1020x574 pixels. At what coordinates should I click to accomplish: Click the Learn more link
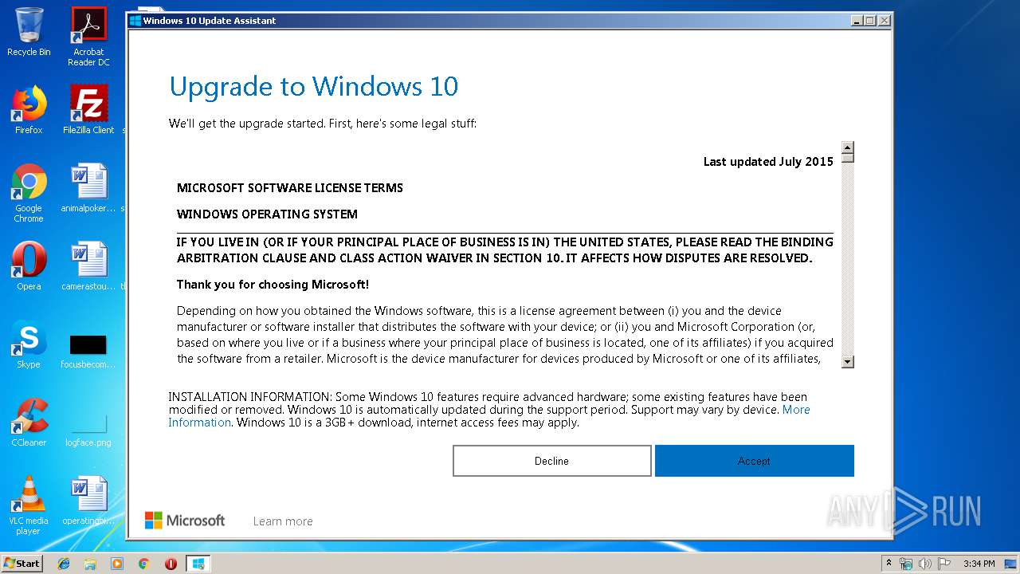point(283,521)
